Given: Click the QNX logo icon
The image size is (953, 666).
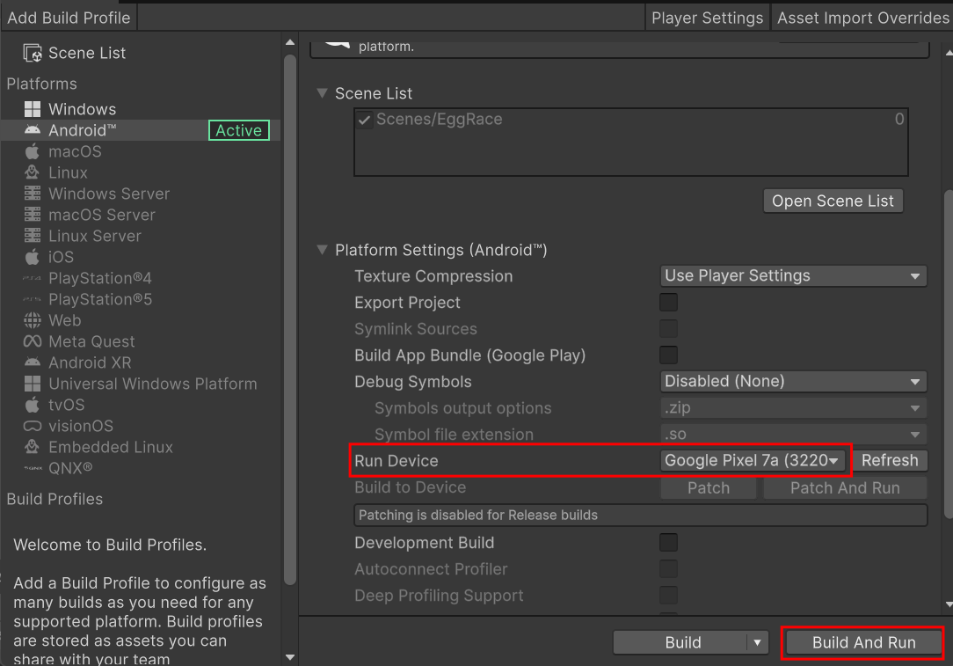Looking at the screenshot, I should (x=33, y=468).
